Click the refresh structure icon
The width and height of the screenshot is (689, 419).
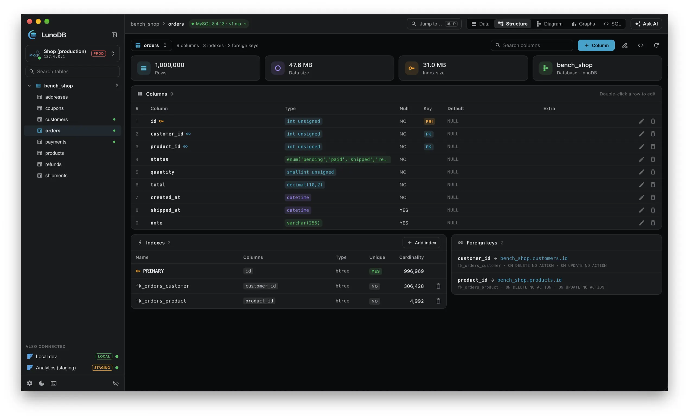pyautogui.click(x=656, y=45)
